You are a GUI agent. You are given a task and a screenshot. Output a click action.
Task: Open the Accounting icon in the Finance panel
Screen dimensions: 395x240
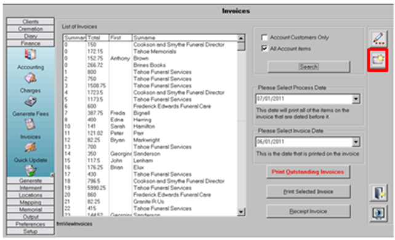31,55
